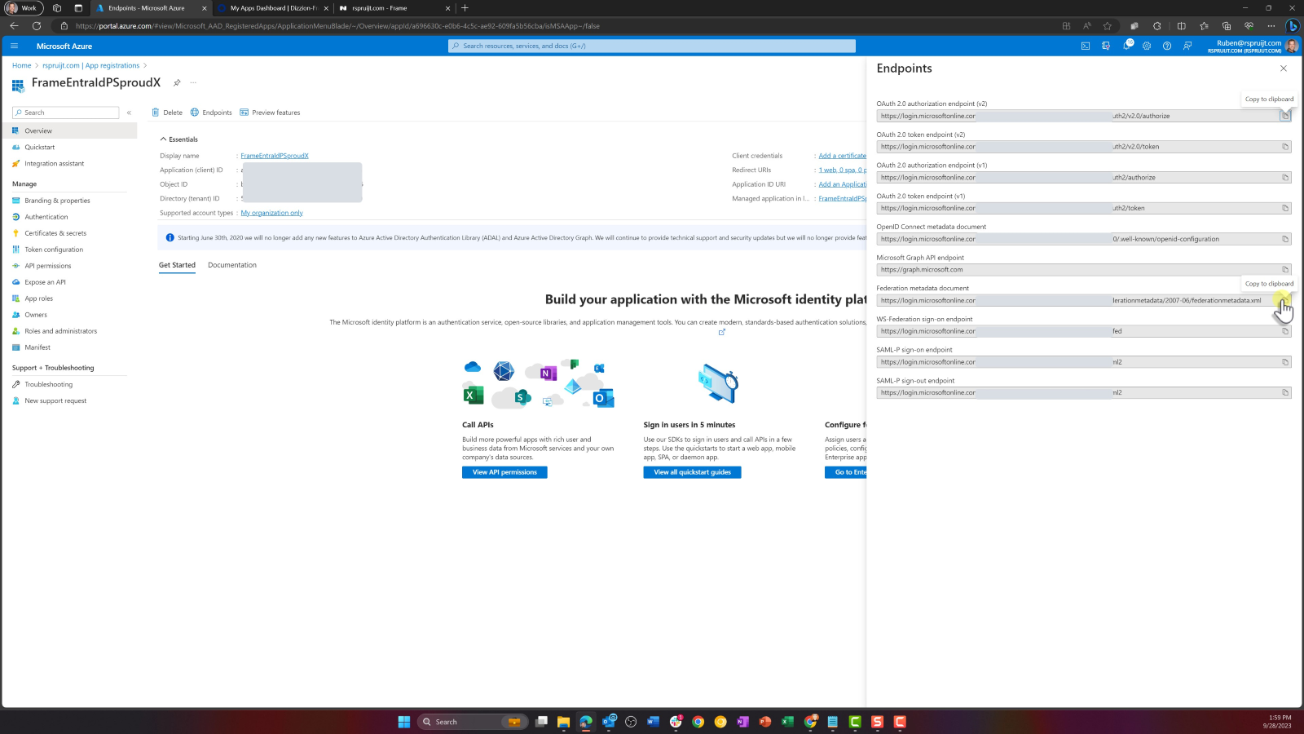Image resolution: width=1304 pixels, height=734 pixels.
Task: Click the Azure global search box
Action: [x=652, y=46]
